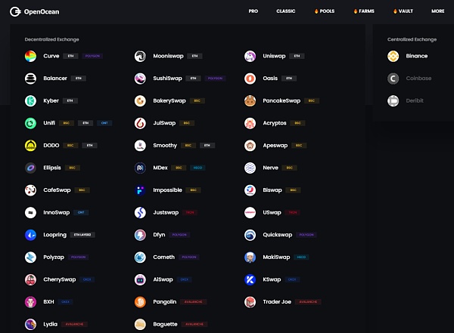Select the Curve exchange icon
The width and height of the screenshot is (454, 333).
30,56
